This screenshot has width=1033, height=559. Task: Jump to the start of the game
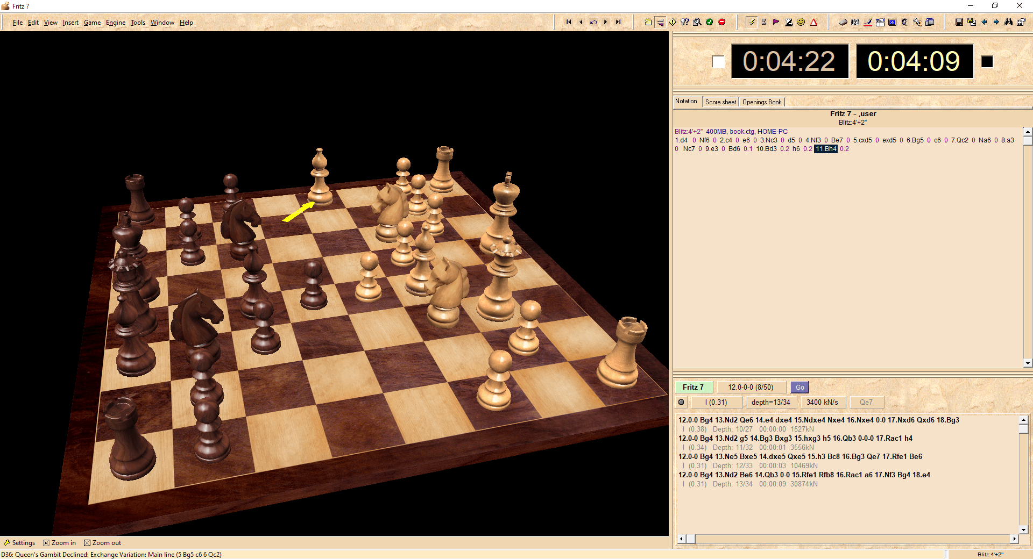(x=568, y=22)
